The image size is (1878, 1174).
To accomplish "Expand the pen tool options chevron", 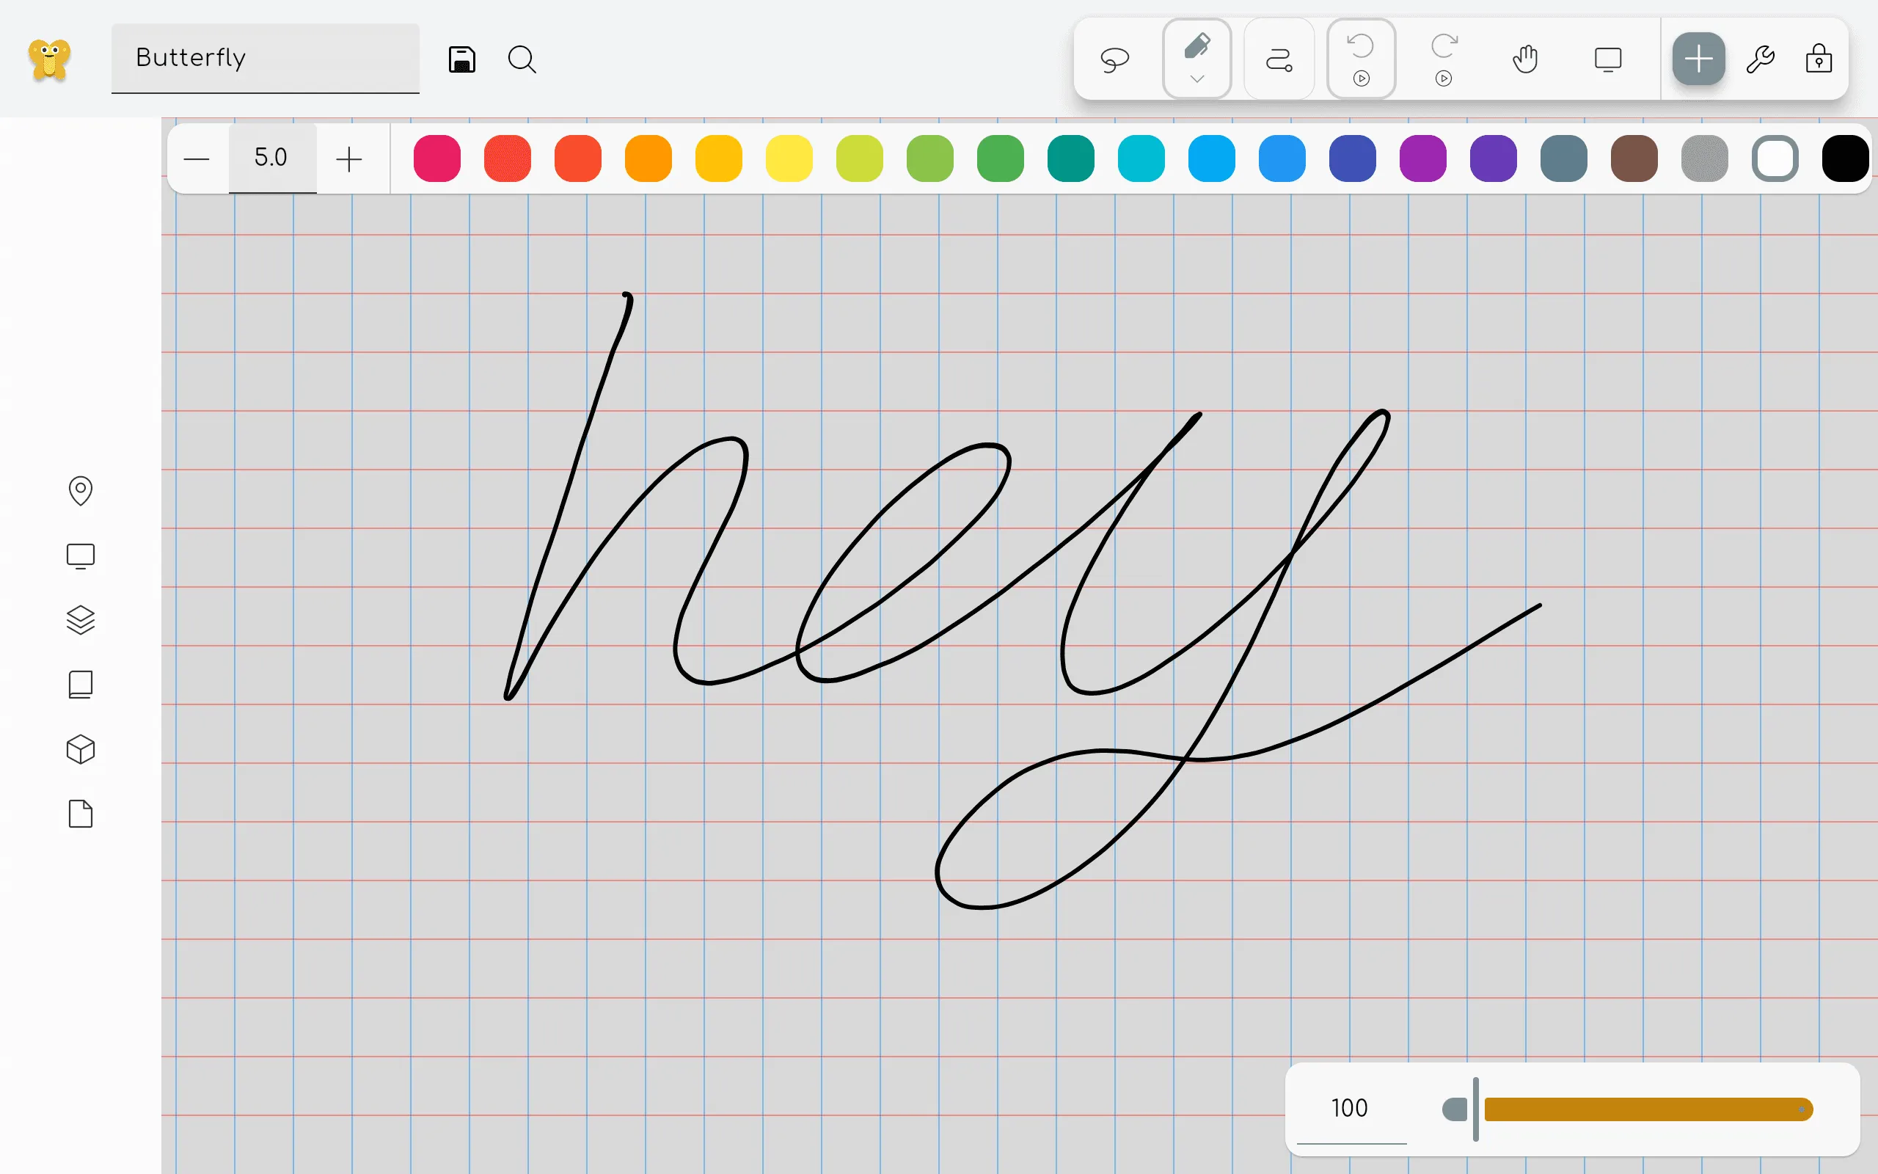I will (x=1196, y=80).
